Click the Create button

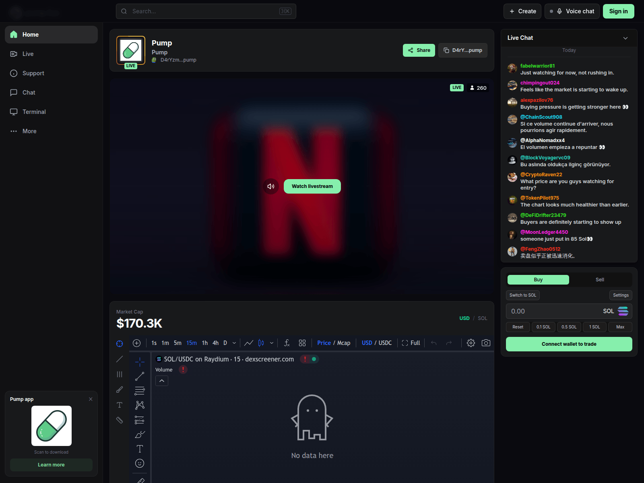click(x=522, y=11)
